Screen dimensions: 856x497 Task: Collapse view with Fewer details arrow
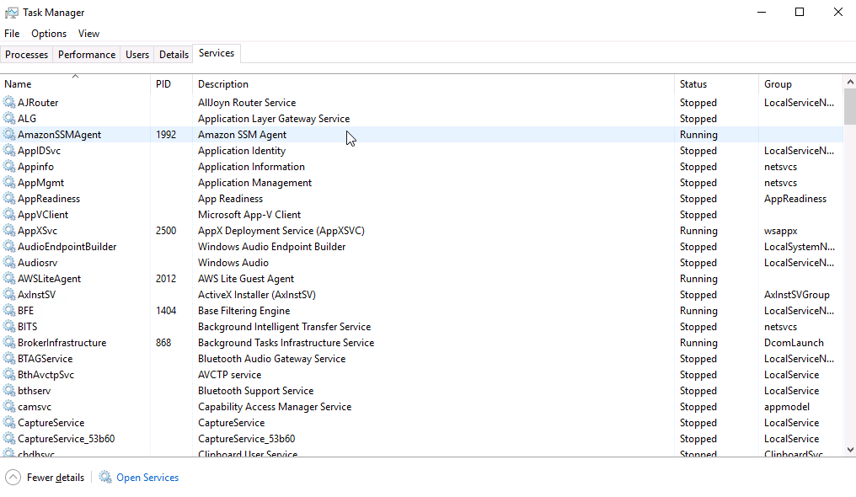[x=13, y=478]
